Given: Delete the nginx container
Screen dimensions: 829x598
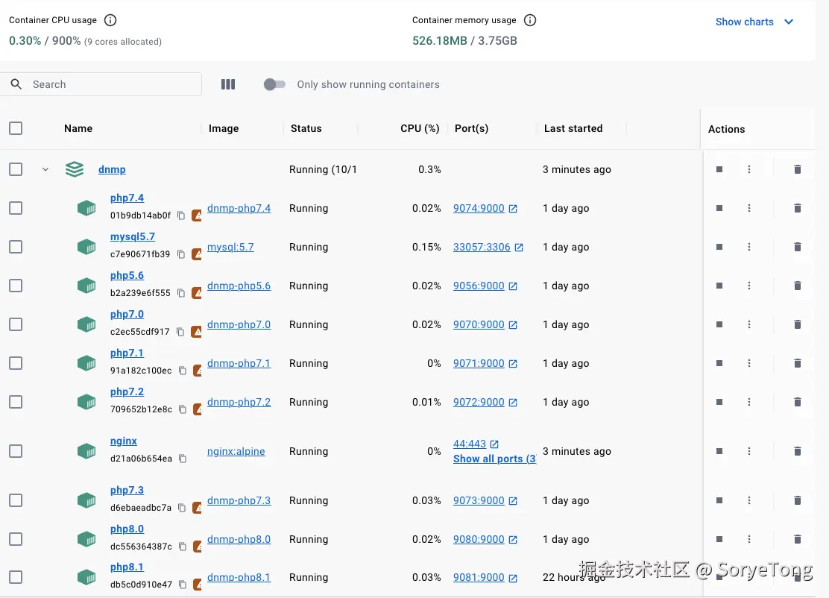Looking at the screenshot, I should tap(797, 451).
